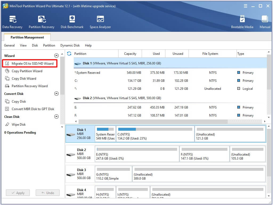Select the C:(NTFS) block in the disk map
The width and height of the screenshot is (273, 205).
pyautogui.click(x=155, y=134)
